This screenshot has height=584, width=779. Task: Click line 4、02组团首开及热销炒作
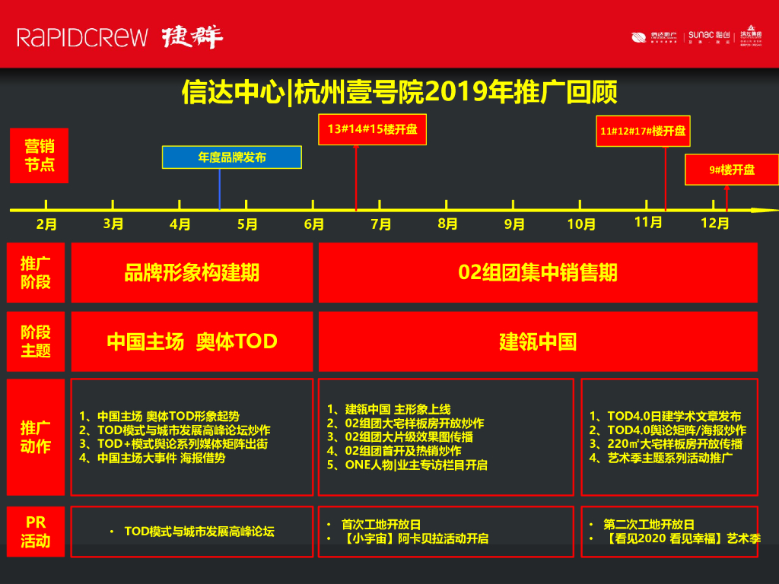coord(394,451)
